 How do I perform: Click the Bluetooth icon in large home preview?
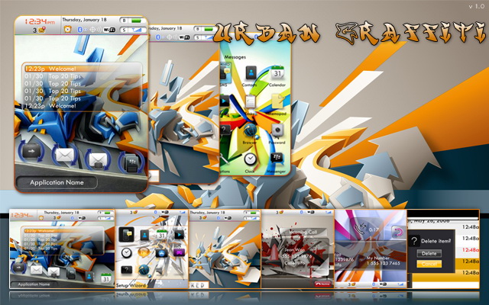(79, 30)
